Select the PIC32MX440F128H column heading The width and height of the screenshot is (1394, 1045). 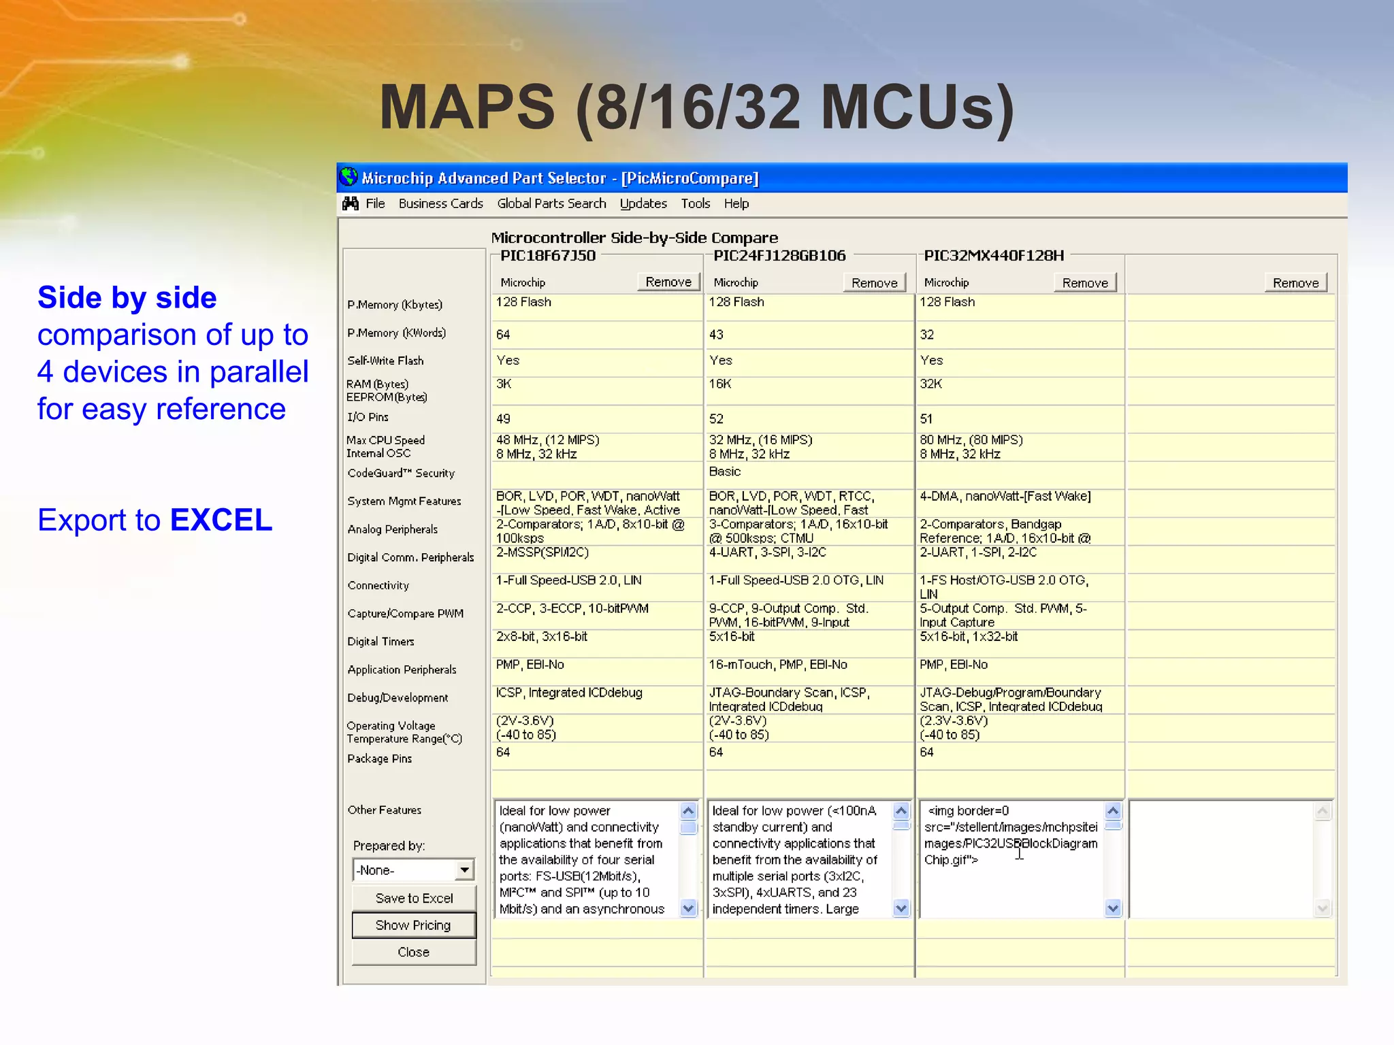pos(994,256)
